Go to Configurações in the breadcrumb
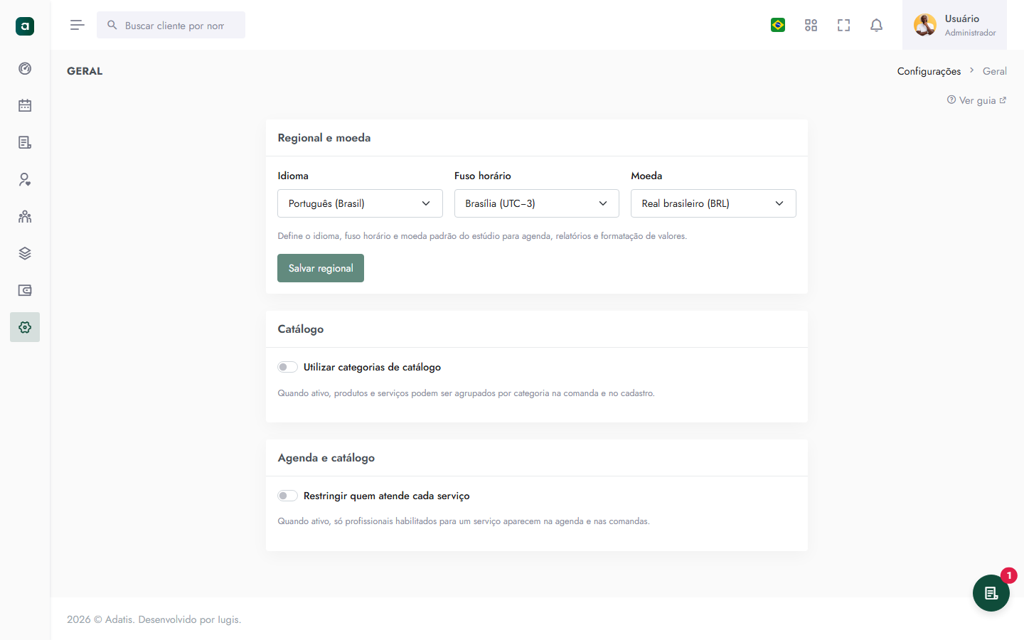 [x=929, y=71]
